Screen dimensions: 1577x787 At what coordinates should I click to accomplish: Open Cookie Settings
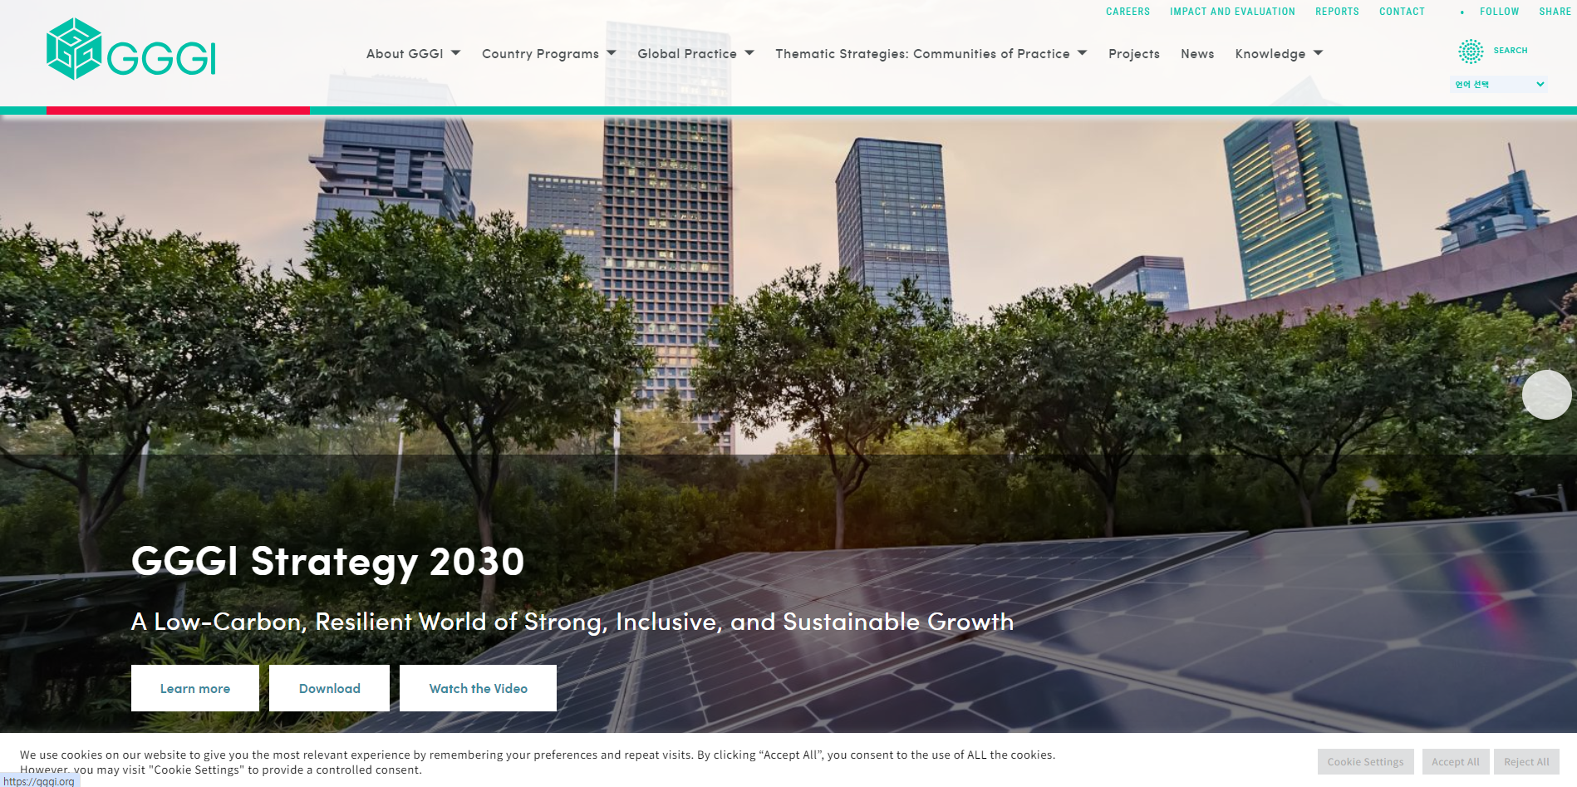(x=1365, y=762)
